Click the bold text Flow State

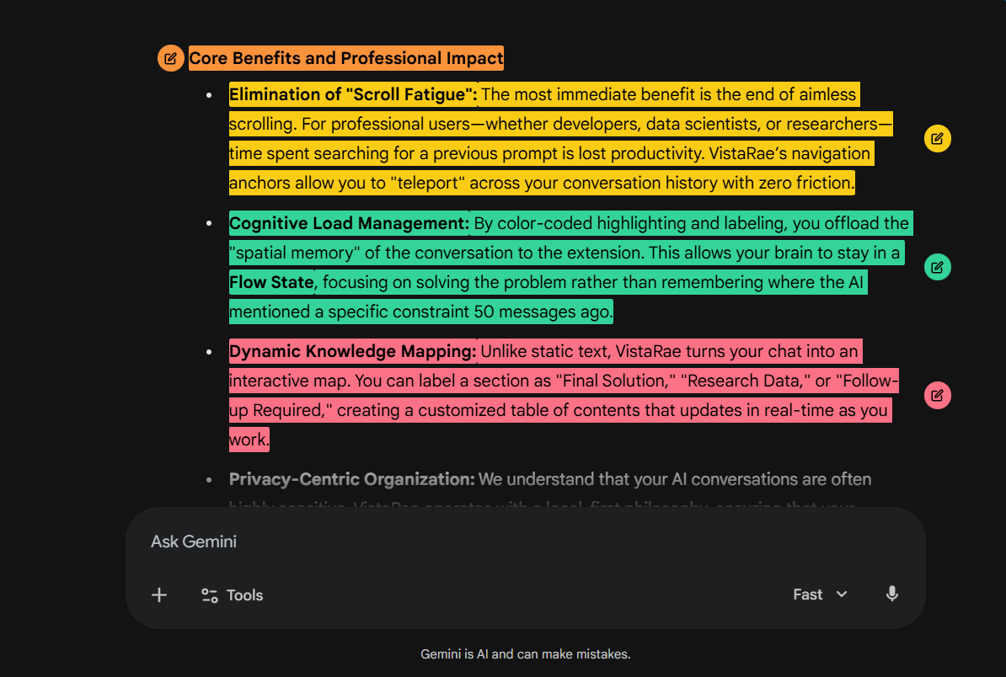271,282
